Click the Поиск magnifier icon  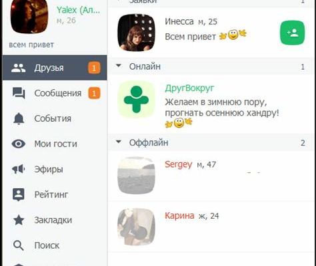tap(19, 245)
